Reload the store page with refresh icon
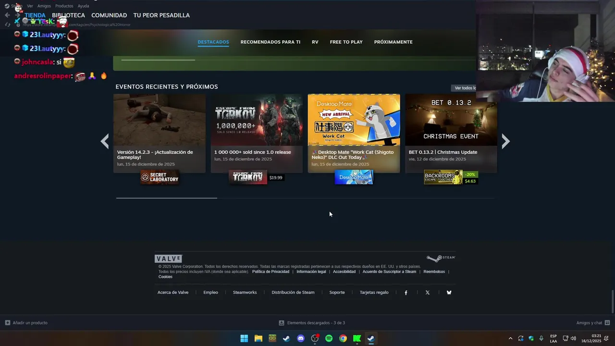 tap(8, 25)
